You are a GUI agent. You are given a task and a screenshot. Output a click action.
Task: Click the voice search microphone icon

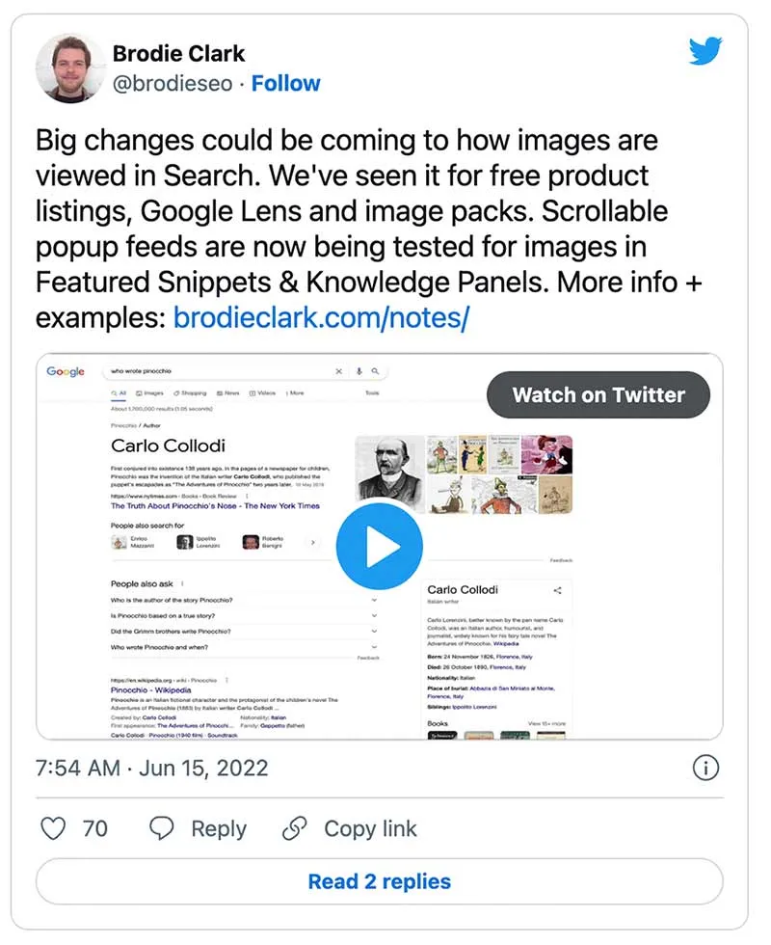pos(359,370)
